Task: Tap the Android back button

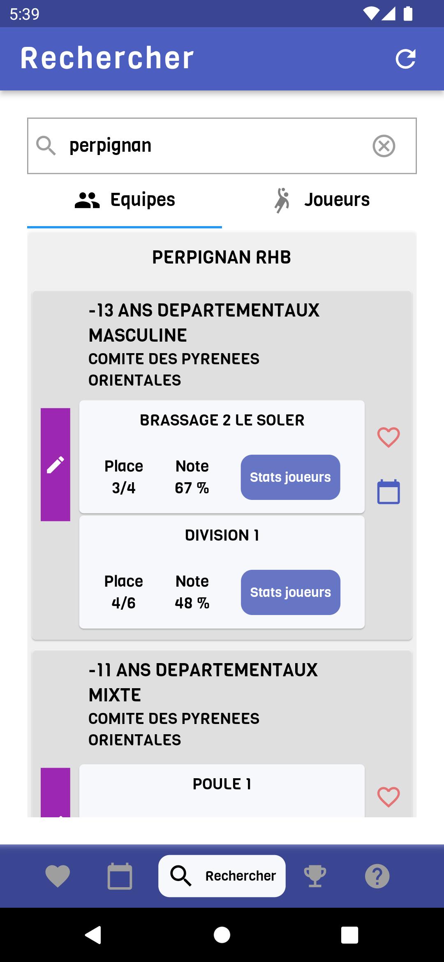Action: point(93,935)
